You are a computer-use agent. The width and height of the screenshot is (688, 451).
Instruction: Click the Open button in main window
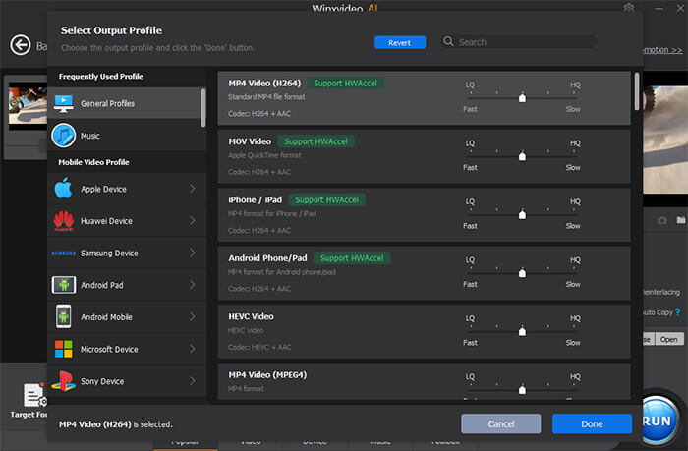click(x=669, y=339)
